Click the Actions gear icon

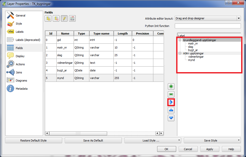[x=10, y=64]
